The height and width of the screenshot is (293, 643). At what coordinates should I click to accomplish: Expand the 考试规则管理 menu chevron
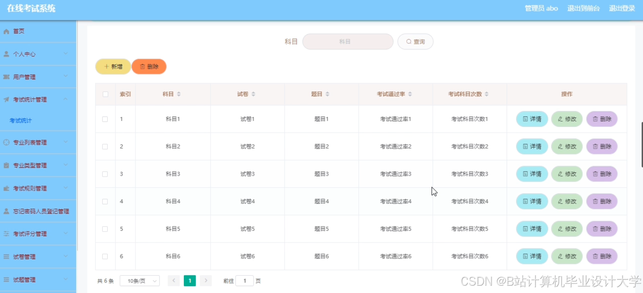[66, 187]
